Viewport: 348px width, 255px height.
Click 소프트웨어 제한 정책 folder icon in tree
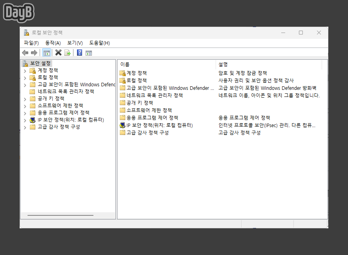32,106
